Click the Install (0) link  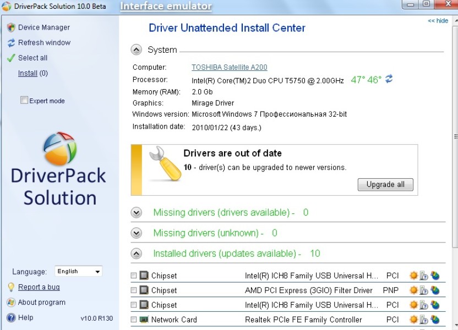pos(32,73)
